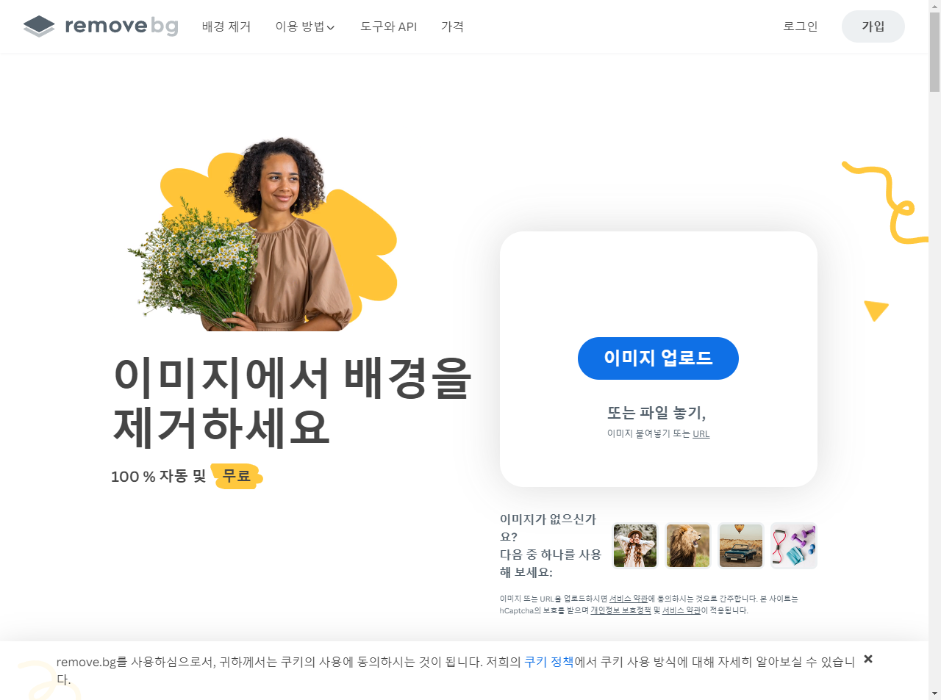Select the dumbbells sample image
This screenshot has height=700, width=941.
[x=794, y=546]
